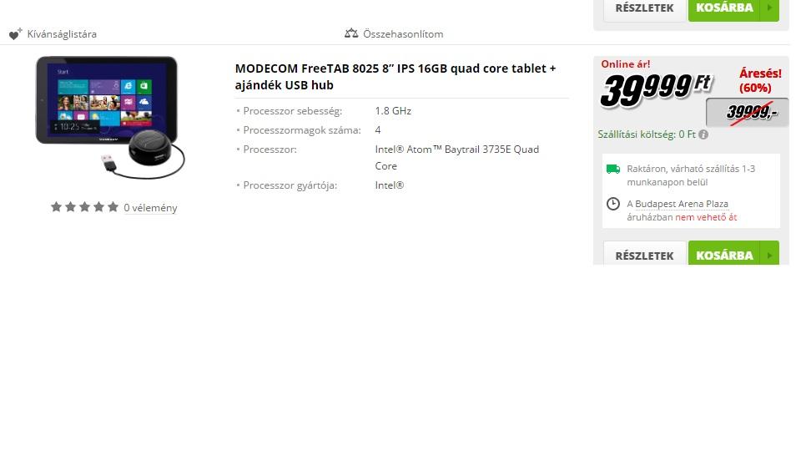Click the balance-scale compare icon
Screen dimensions: 806x451
point(351,33)
